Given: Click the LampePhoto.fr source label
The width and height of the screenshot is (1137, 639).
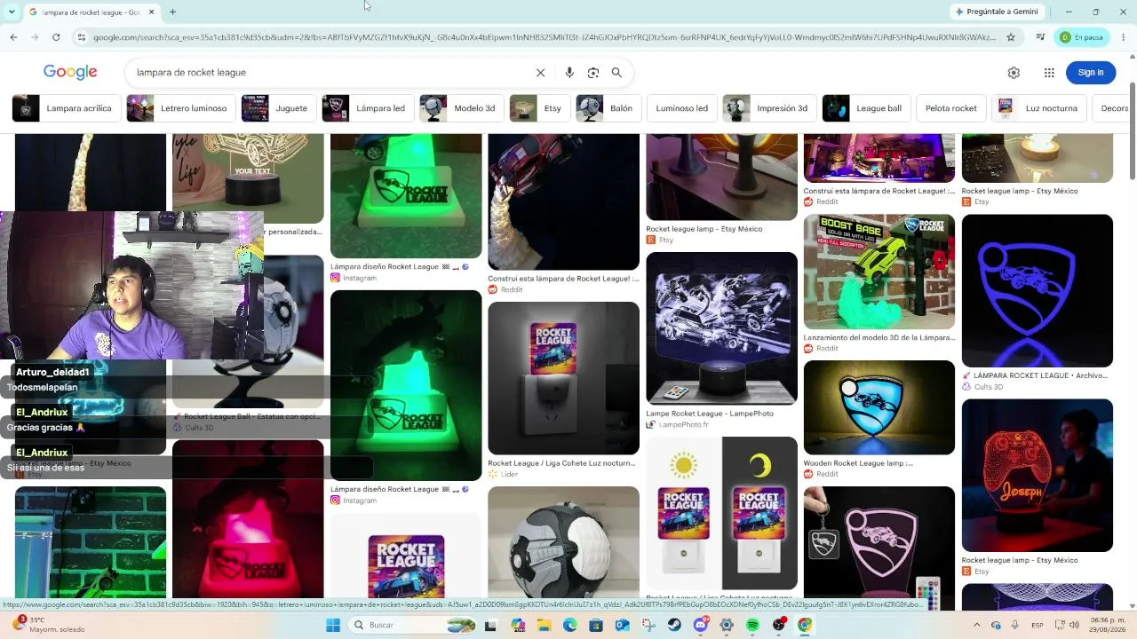Looking at the screenshot, I should tap(684, 425).
